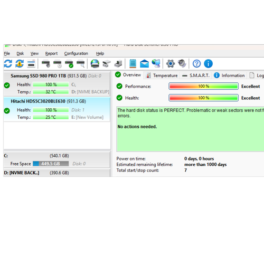Click the globe-on-disk toolbar icon
This screenshot has width=264, height=264.
tap(95, 63)
